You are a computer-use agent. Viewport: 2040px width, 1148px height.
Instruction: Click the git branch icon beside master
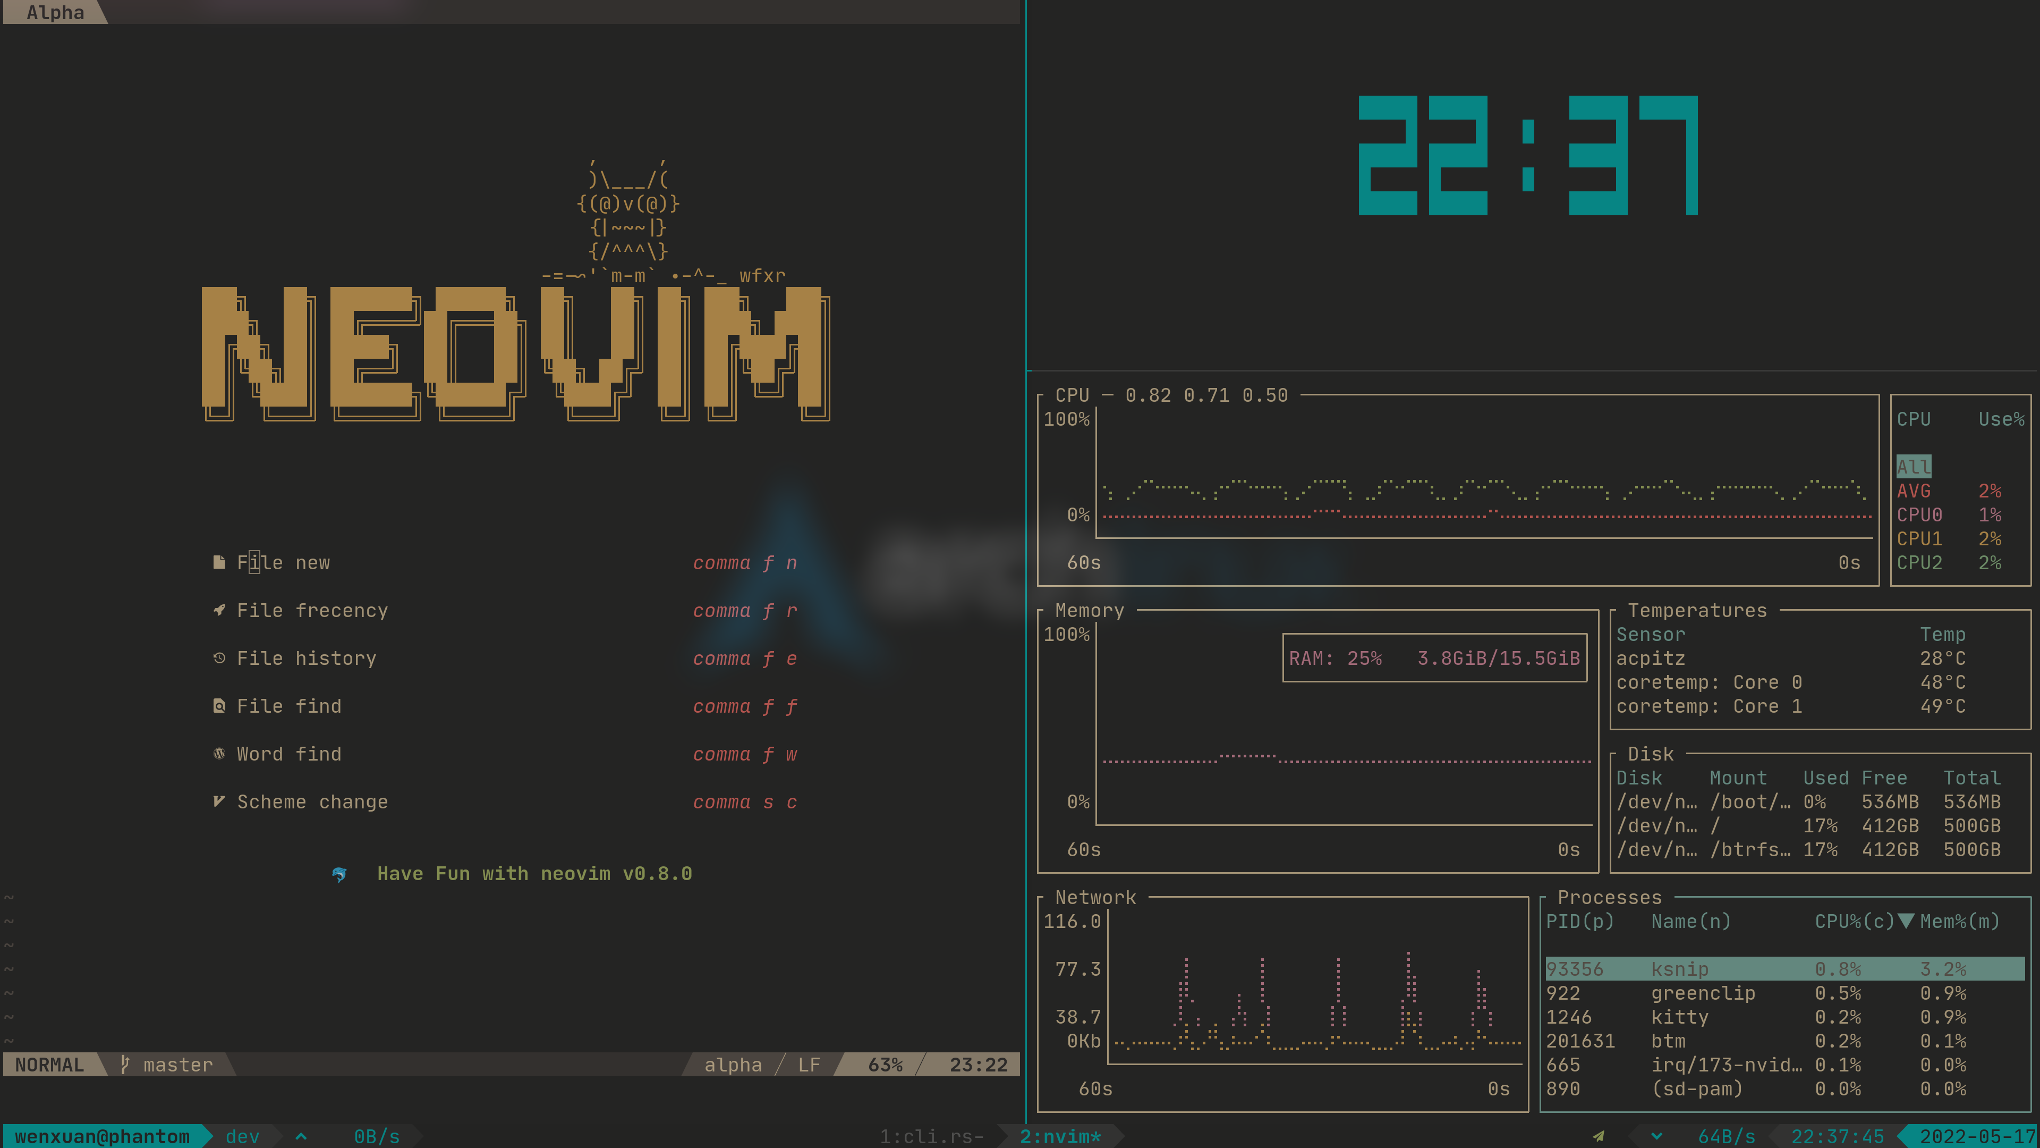pos(124,1064)
